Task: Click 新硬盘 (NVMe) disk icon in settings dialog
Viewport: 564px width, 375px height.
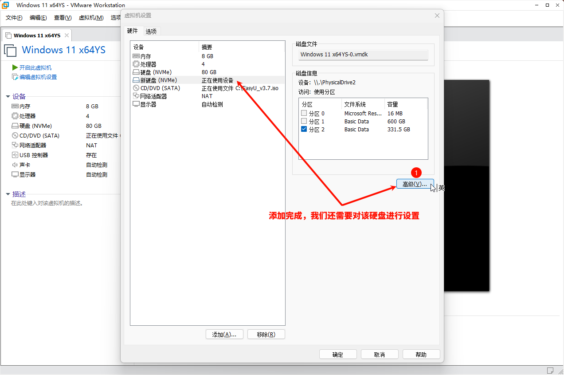Action: 136,80
